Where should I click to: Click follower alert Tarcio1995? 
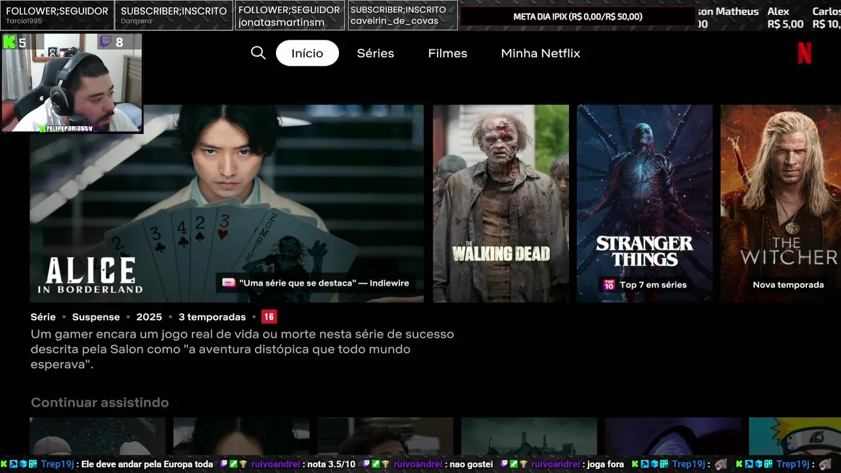click(57, 15)
